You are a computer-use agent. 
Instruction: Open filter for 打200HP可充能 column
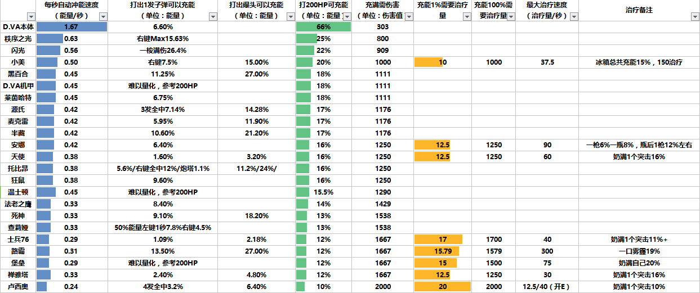[x=347, y=17]
